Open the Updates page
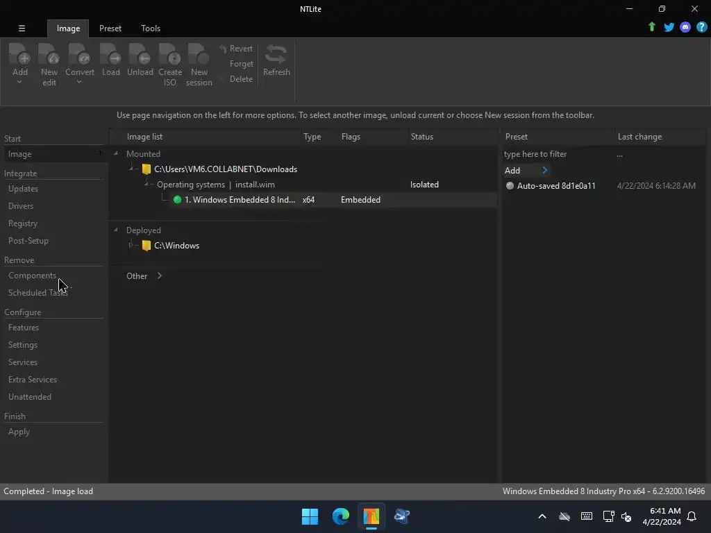711x533 pixels. coord(23,189)
